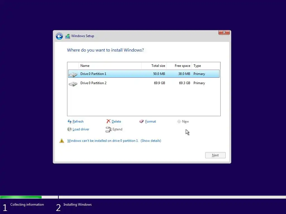Click the Collecting information step label
This screenshot has width=286, height=214.
tap(27, 205)
